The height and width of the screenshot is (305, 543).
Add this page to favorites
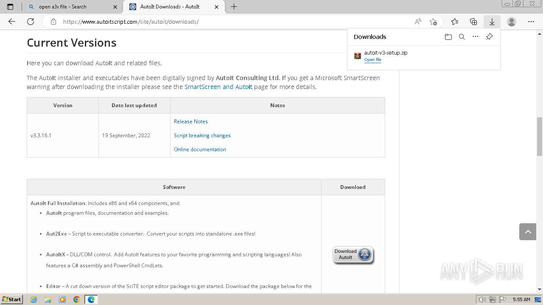(433, 22)
